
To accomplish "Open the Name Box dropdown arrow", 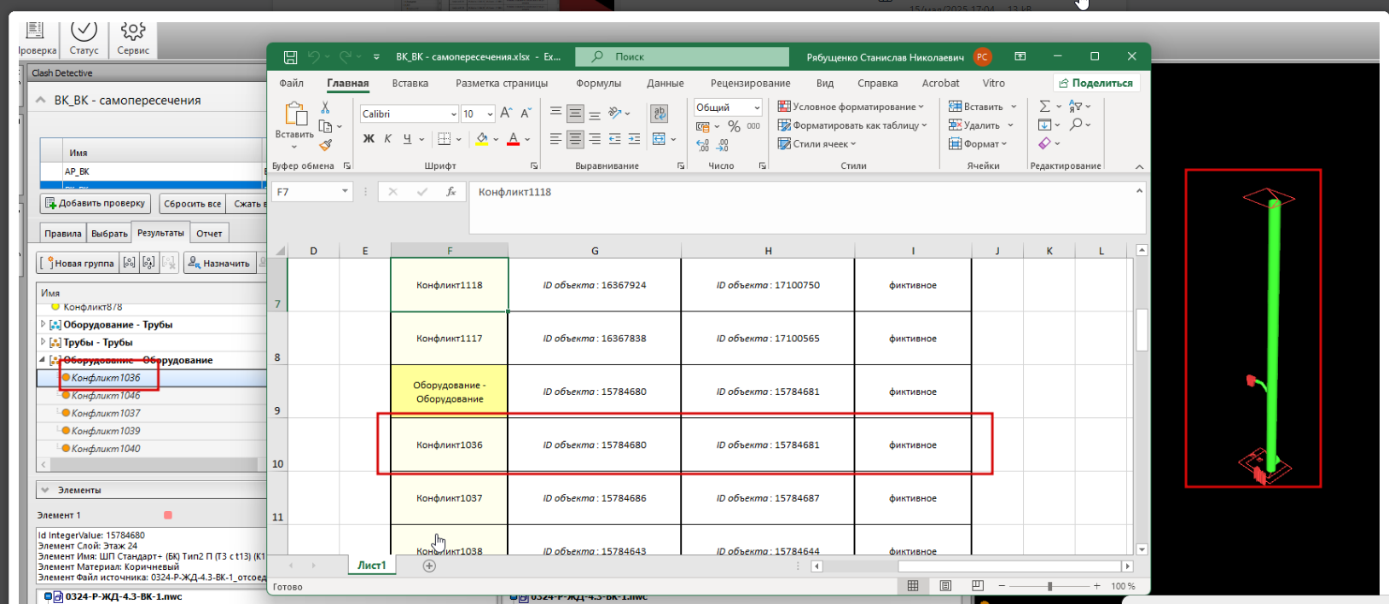I will pos(345,192).
